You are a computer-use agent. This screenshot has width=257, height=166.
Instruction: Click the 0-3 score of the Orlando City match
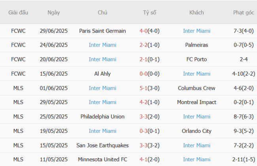point(144,131)
